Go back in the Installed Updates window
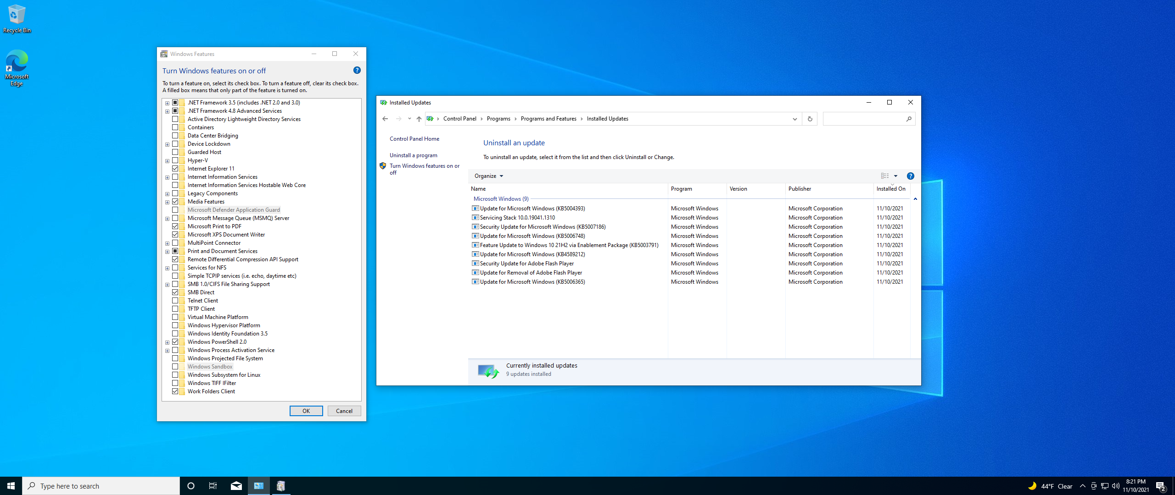Screen dimensions: 1175x495 (x=385, y=119)
